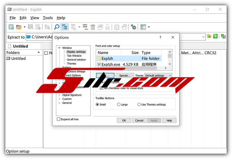Screen dimensions: 232x159
Task: Select Display settings in options tree
Action: tap(76, 52)
